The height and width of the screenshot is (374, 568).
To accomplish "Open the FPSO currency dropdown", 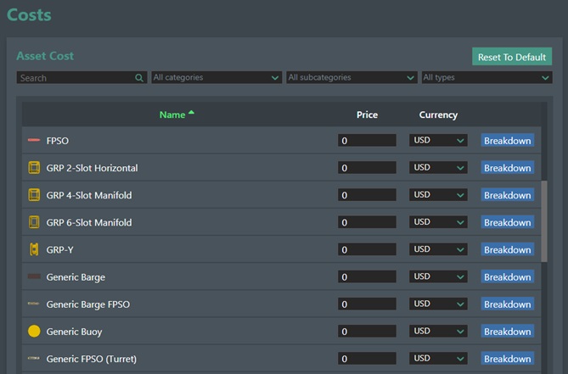I will (x=438, y=140).
